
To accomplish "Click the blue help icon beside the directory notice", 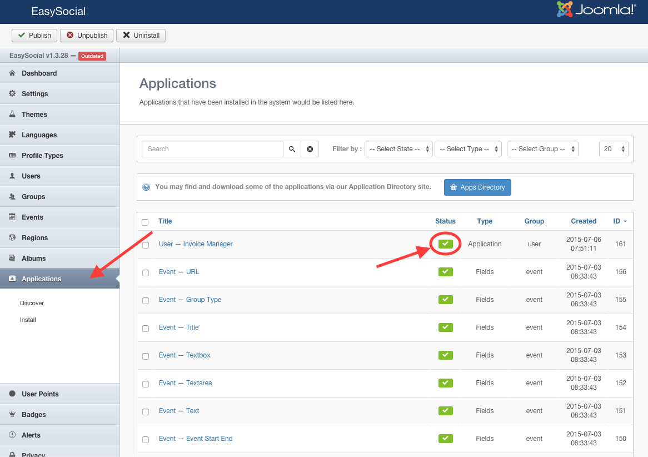I will click(146, 187).
